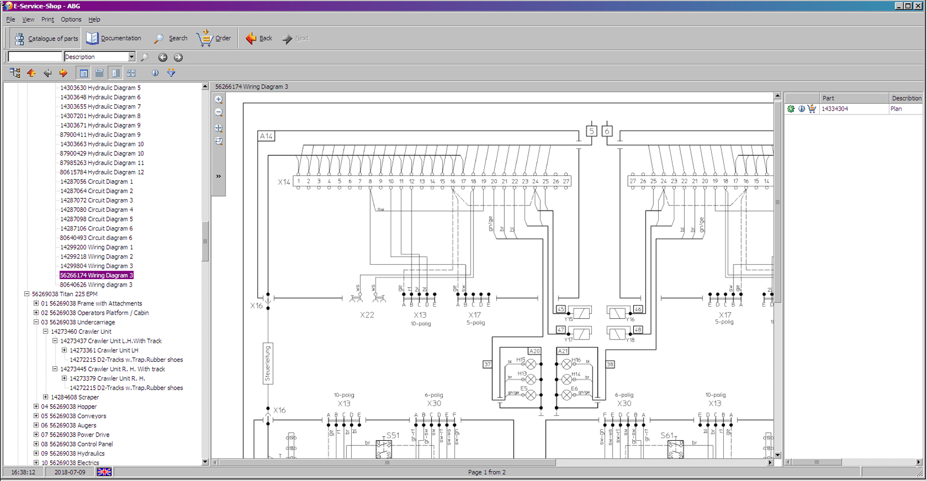Open the Options menu
The height and width of the screenshot is (481, 927).
tap(71, 20)
